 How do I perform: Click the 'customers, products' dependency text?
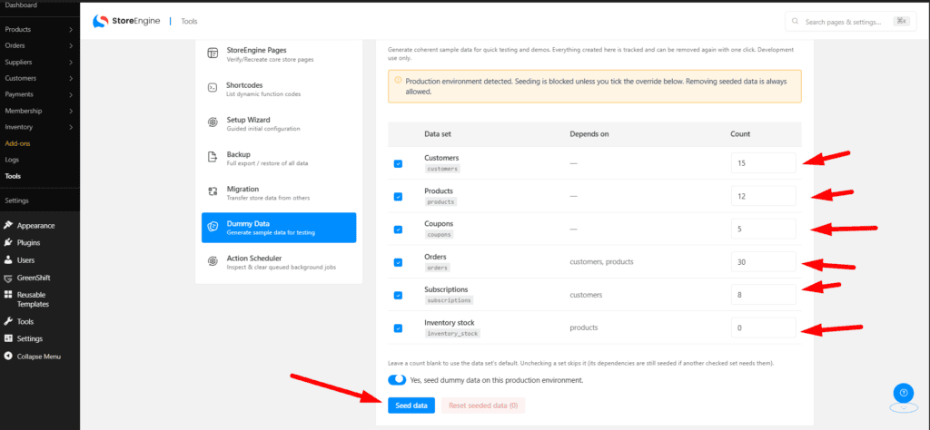(x=601, y=262)
